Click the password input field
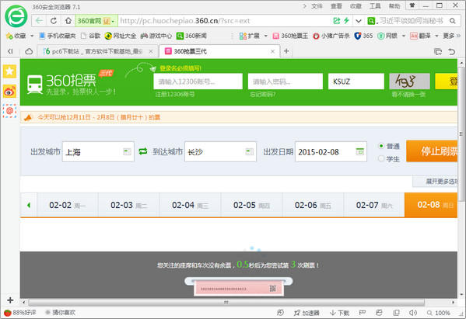The width and height of the screenshot is (466, 319). pyautogui.click(x=286, y=81)
